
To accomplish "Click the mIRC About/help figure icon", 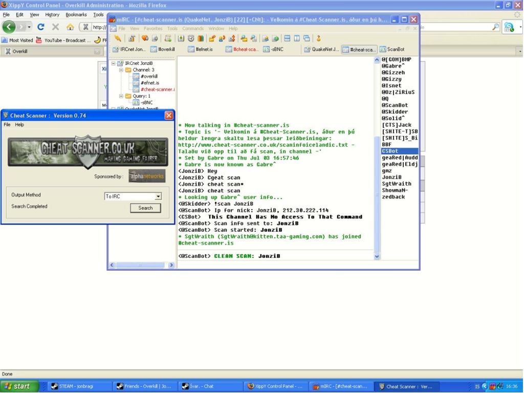I will point(318,38).
